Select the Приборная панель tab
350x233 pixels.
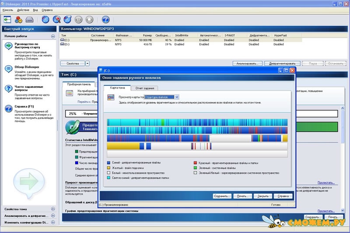(79, 84)
